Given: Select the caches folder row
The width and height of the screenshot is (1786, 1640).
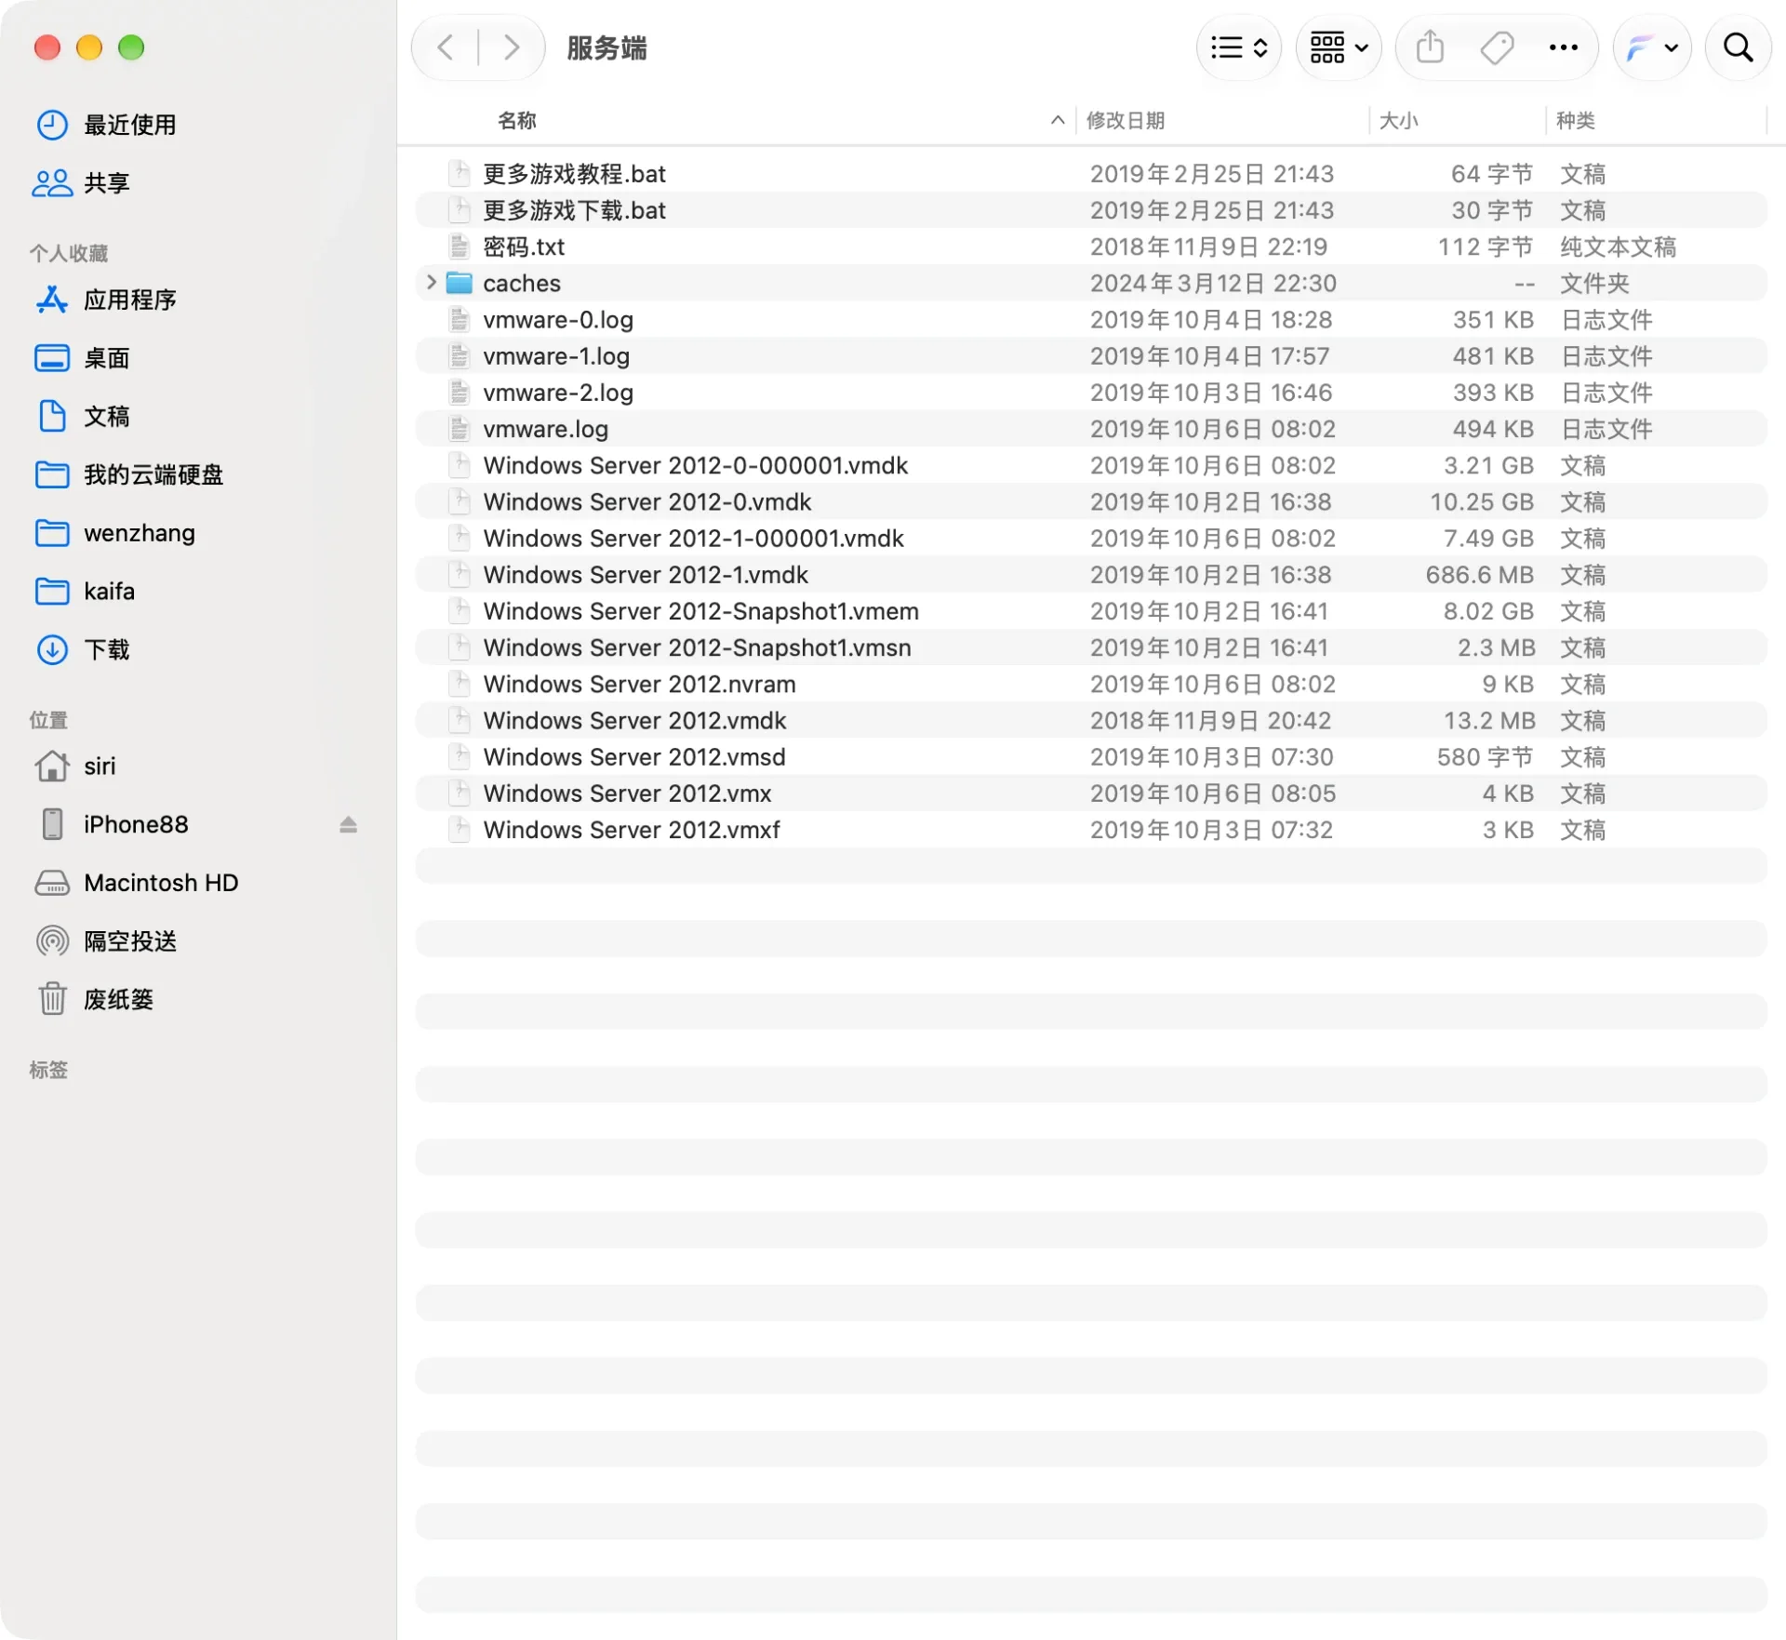Looking at the screenshot, I should (x=1091, y=283).
